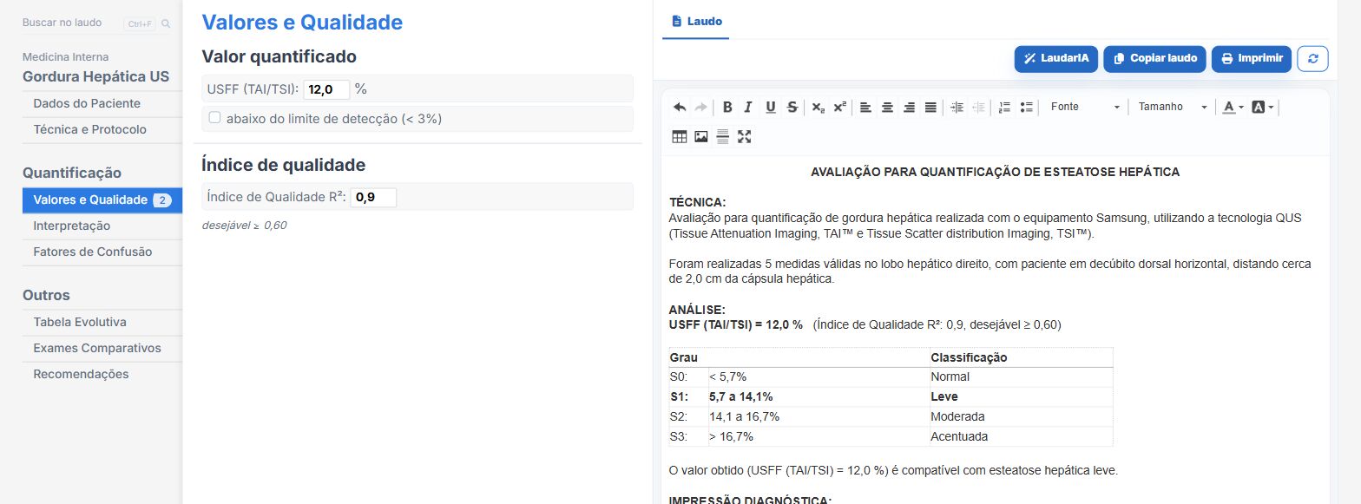Apply strikethrough formatting
Viewport: 1361px width, 504px height.
click(x=792, y=108)
